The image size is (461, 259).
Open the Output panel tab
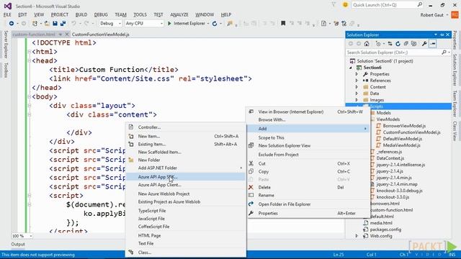(x=18, y=245)
